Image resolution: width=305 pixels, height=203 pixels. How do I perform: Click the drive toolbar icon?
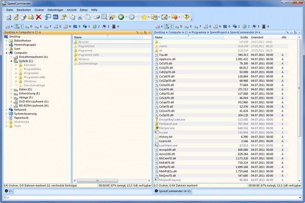tap(97, 17)
